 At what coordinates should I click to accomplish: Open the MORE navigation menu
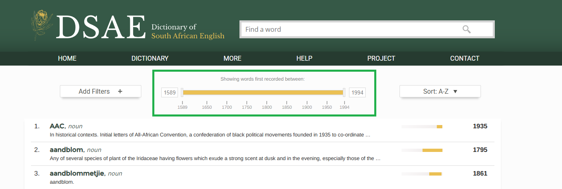tap(232, 58)
